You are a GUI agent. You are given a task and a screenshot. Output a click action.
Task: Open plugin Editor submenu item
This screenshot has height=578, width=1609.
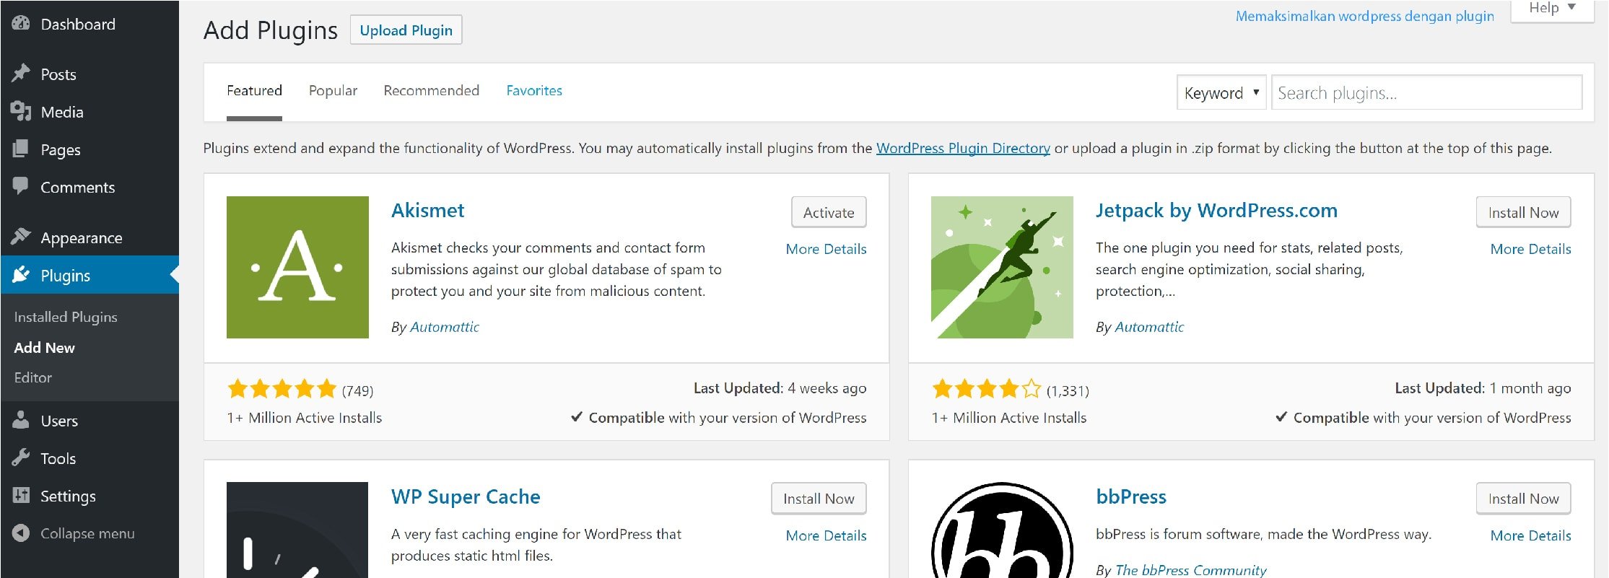tap(33, 377)
